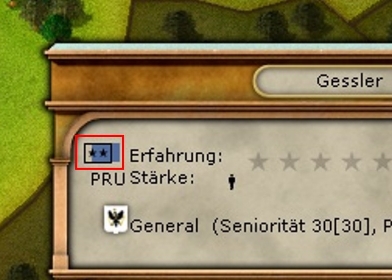Click the blue bar beside rank stars
This screenshot has width=392, height=280.
tap(116, 152)
